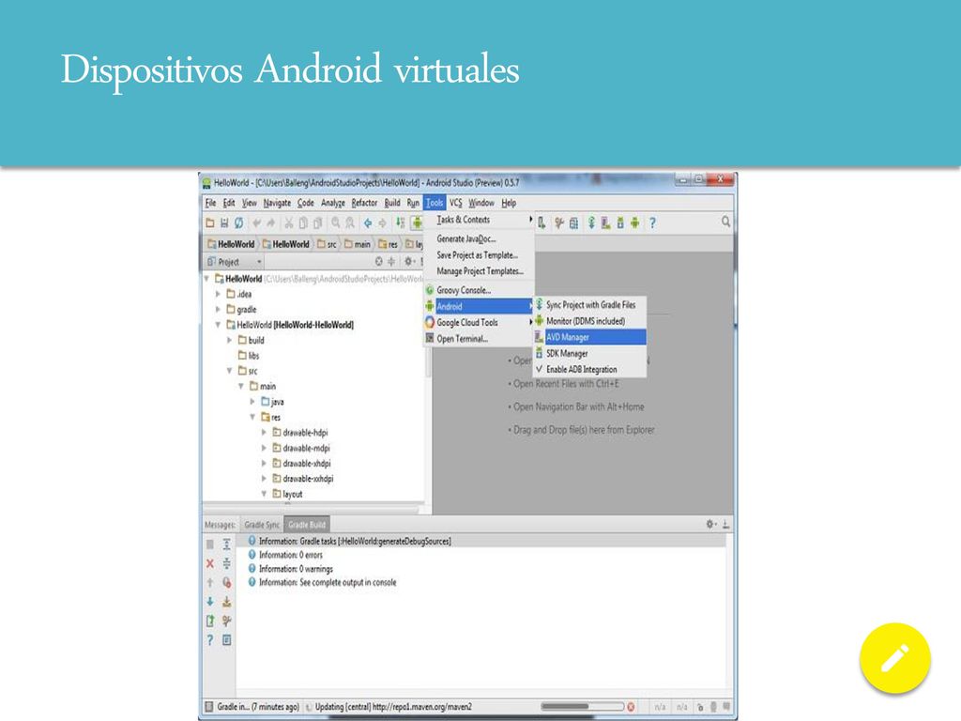Select SDK Manager from Android submenu
This screenshot has height=721, width=961.
click(x=591, y=354)
